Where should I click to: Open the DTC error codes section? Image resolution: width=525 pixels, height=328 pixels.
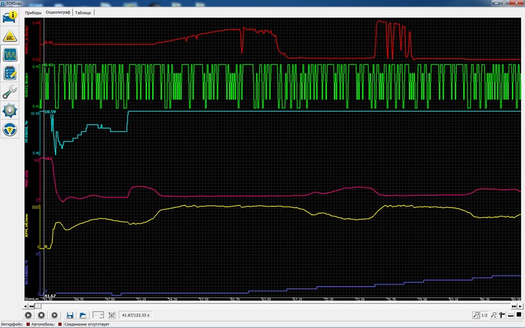10,35
